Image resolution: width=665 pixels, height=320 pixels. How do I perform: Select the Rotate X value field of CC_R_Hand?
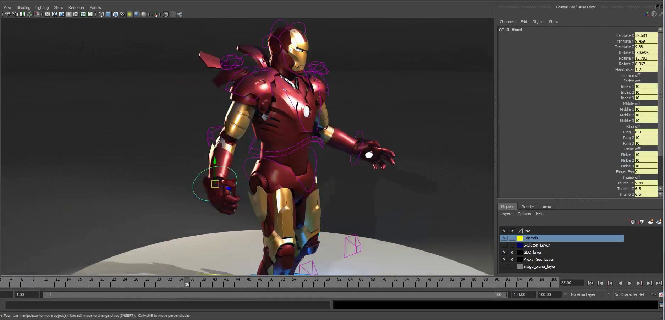(x=646, y=53)
